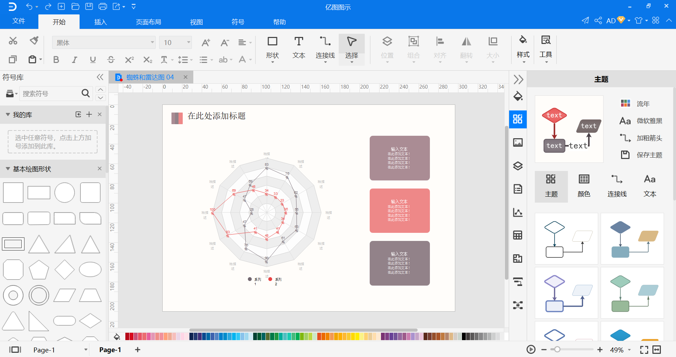The height and width of the screenshot is (357, 676).
Task: Click the Copy icon in the ribbon
Action: pyautogui.click(x=13, y=59)
